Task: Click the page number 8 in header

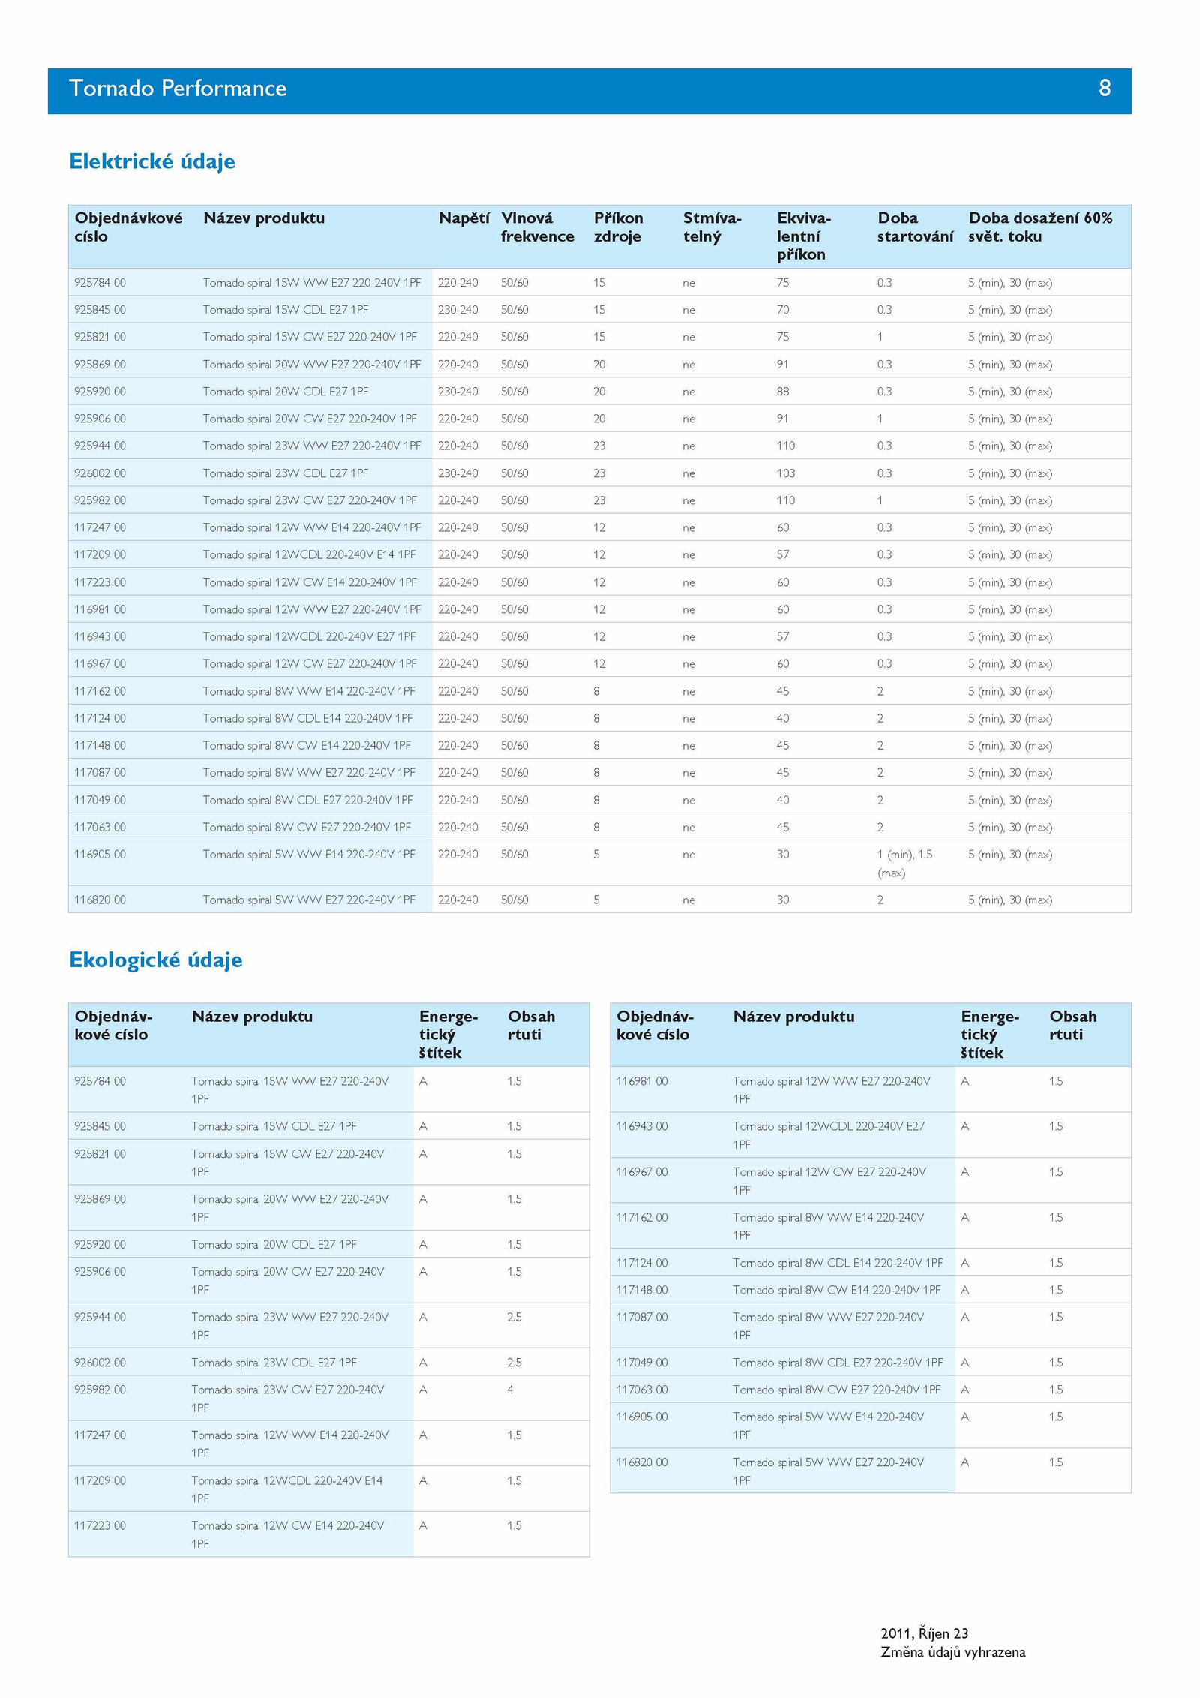Action: point(1105,88)
